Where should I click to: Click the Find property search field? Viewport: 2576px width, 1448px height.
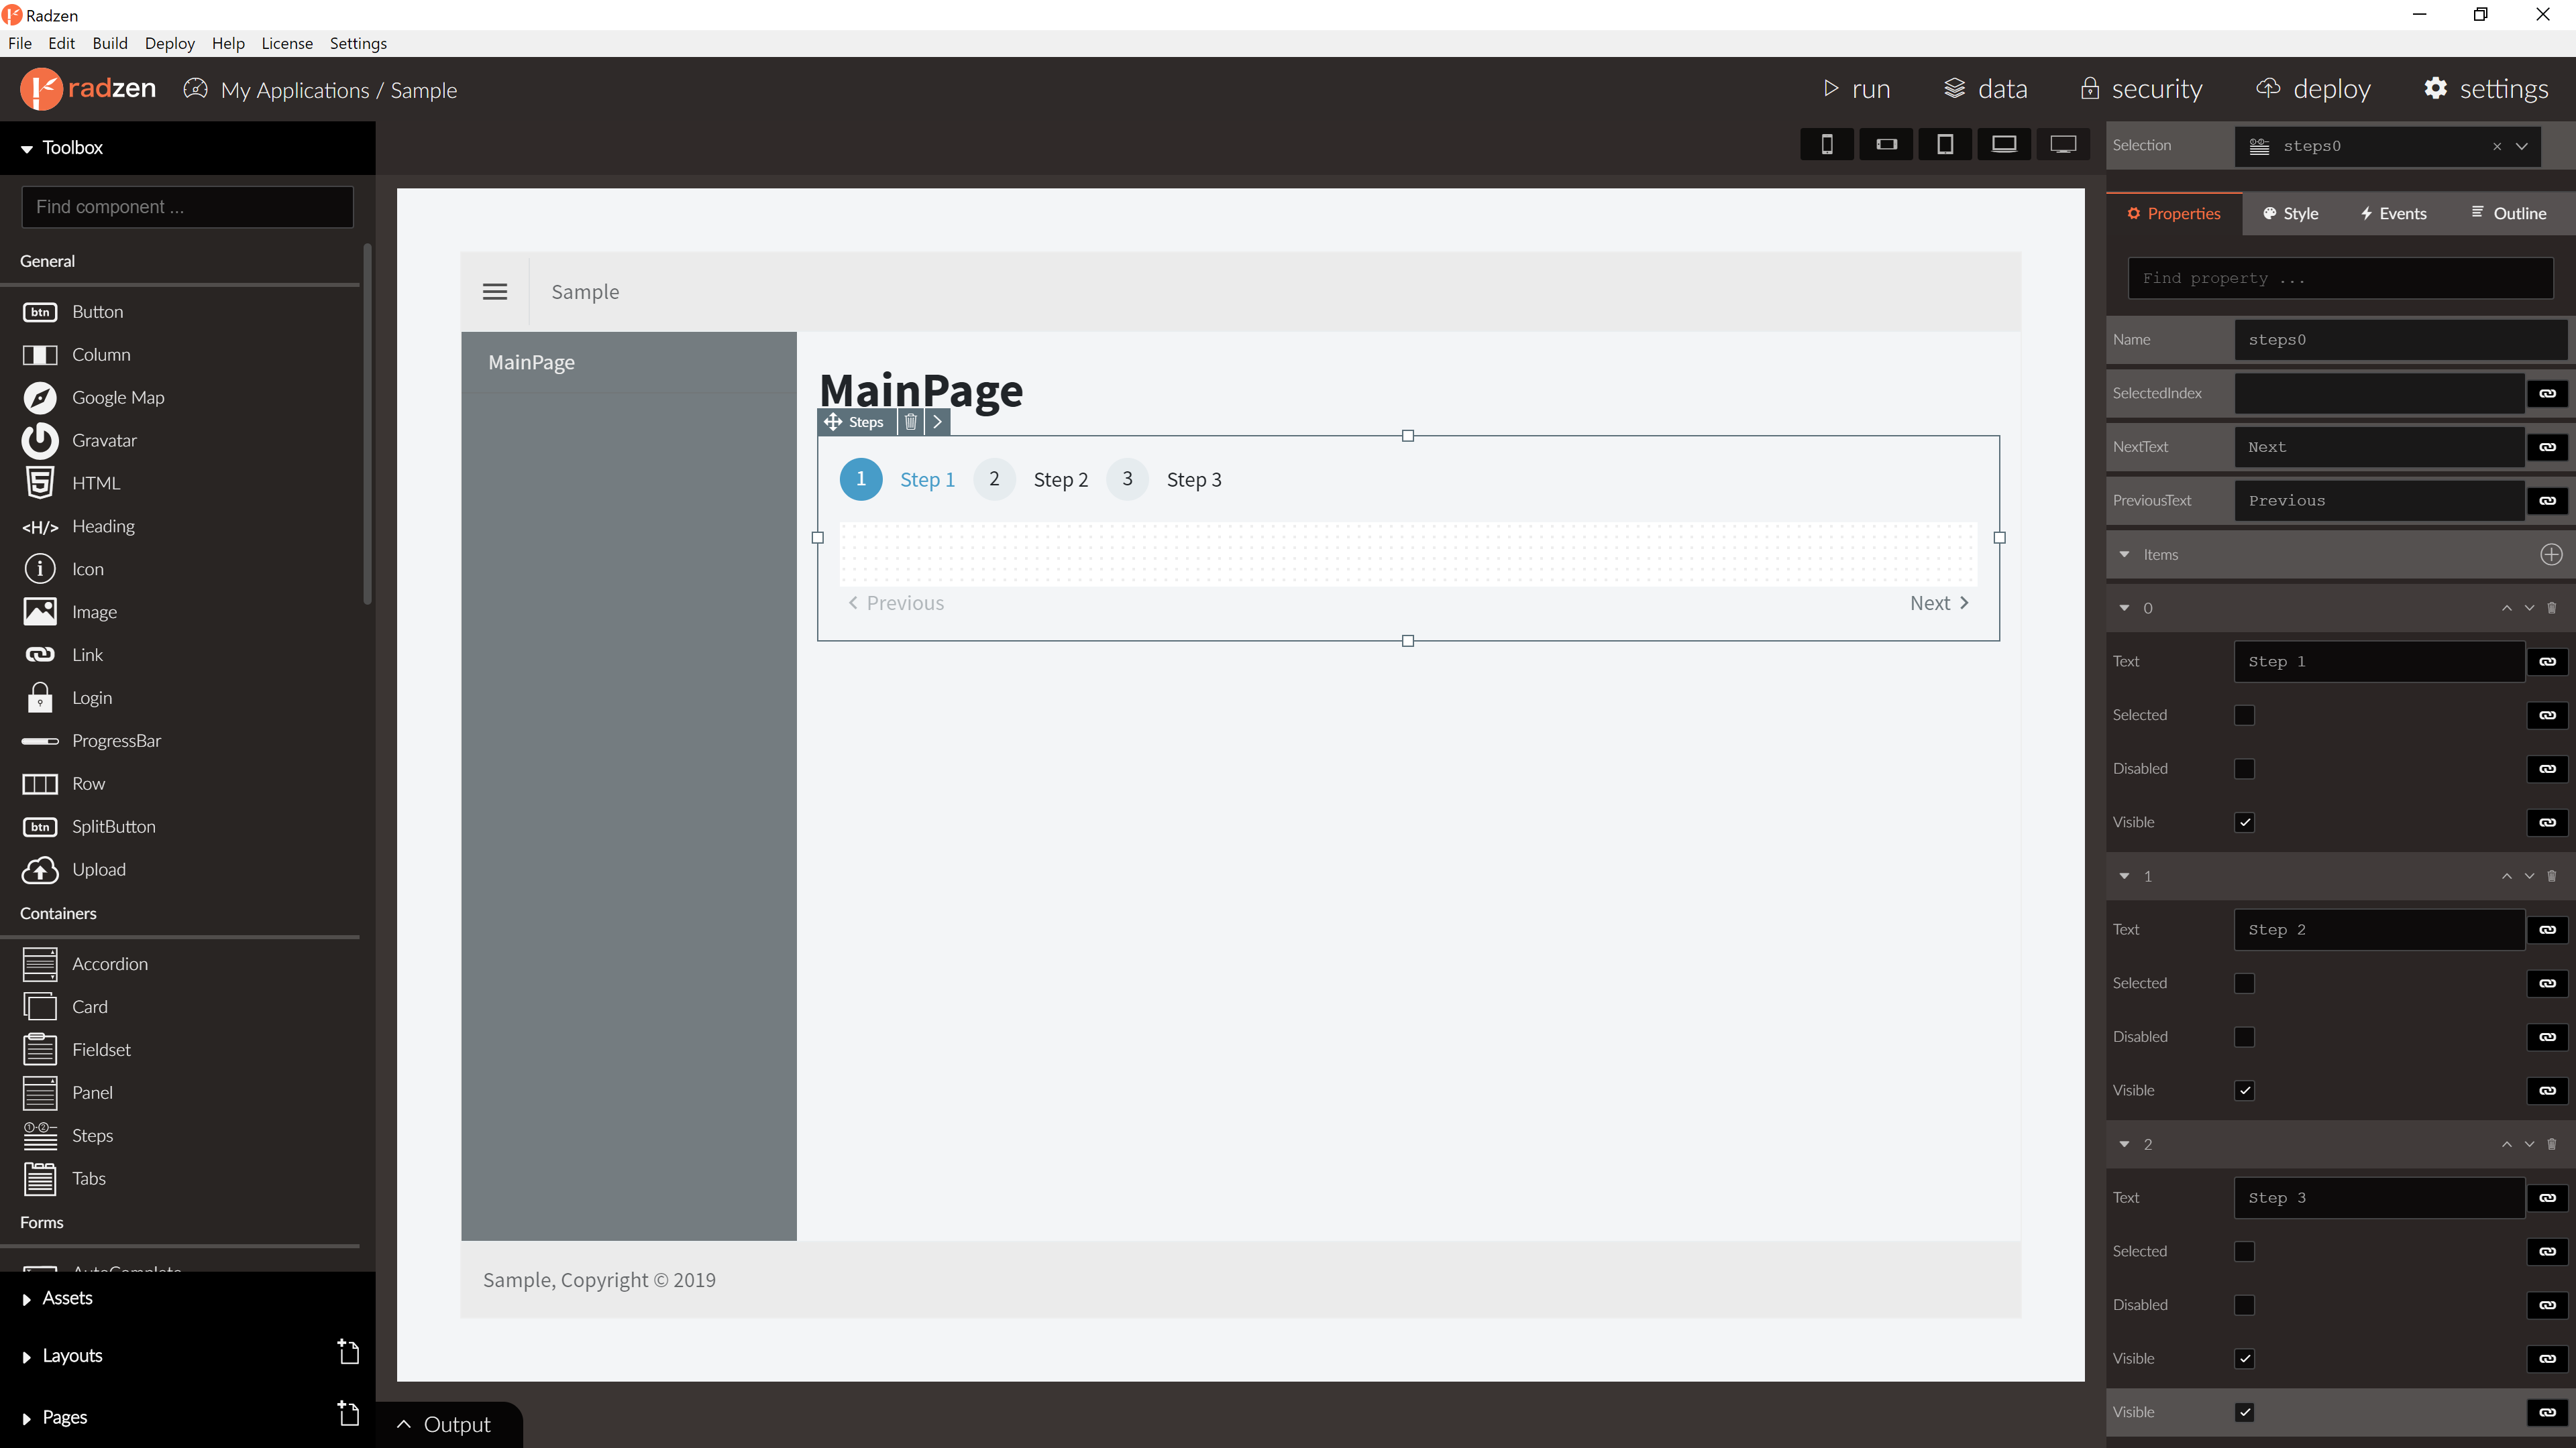pyautogui.click(x=2340, y=279)
